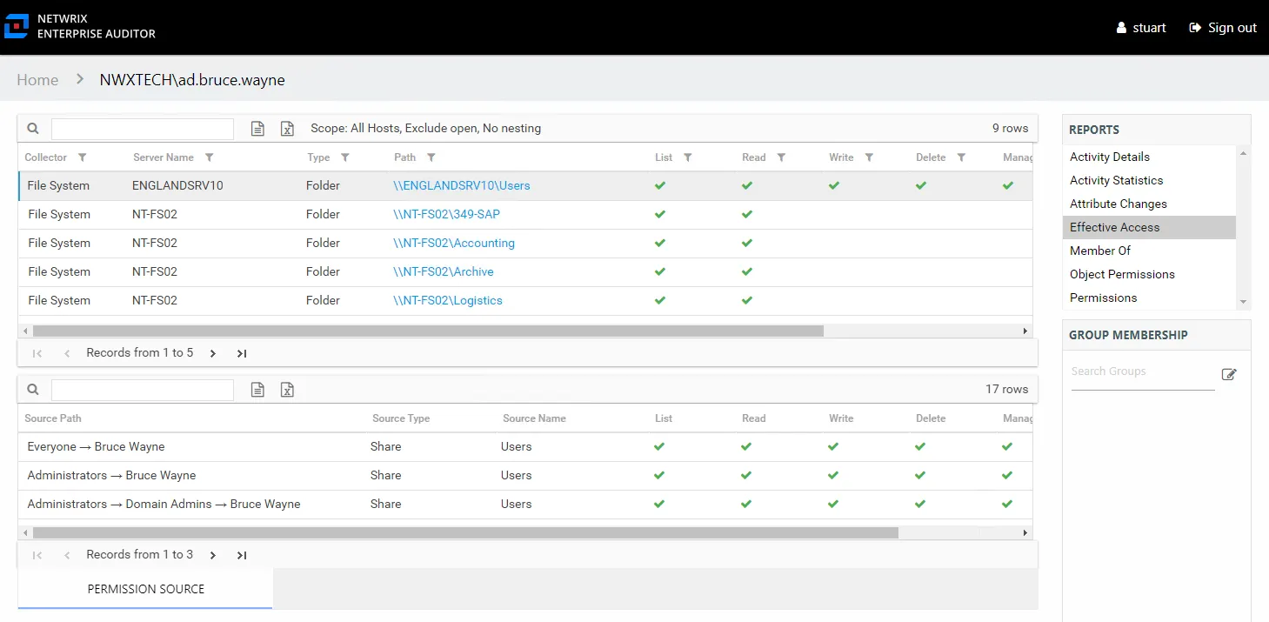Click the Search Groups input field
Viewport: 1269px width, 622px height.
pos(1143,372)
